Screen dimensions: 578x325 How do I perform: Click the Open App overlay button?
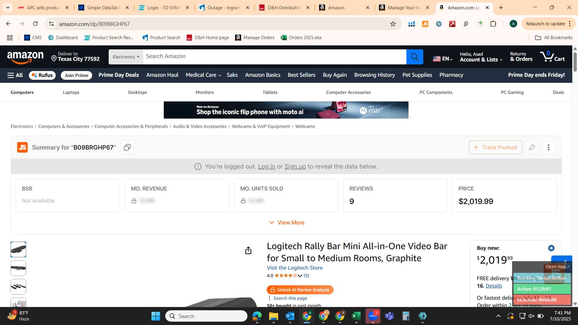pos(557,267)
